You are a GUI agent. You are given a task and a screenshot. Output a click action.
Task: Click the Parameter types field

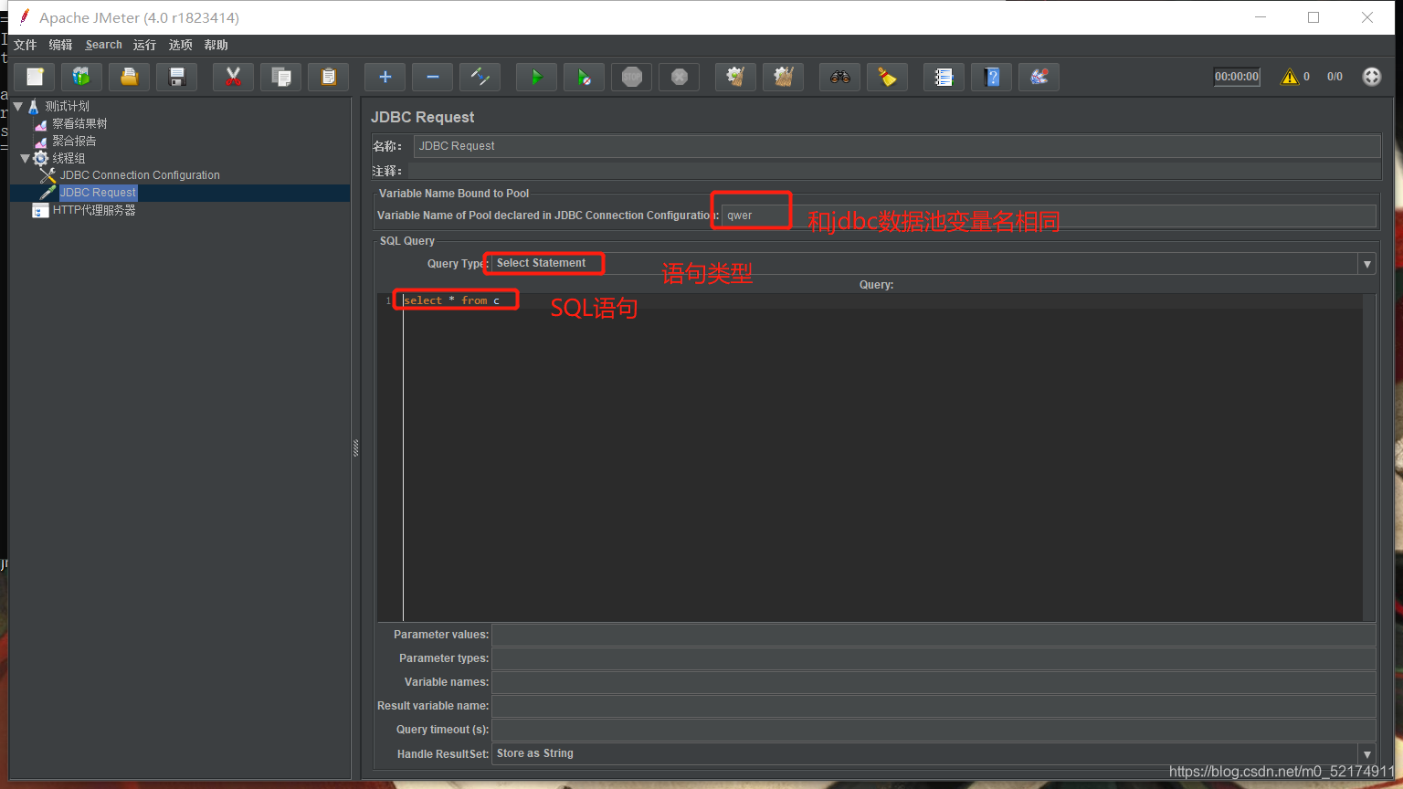pyautogui.click(x=934, y=658)
